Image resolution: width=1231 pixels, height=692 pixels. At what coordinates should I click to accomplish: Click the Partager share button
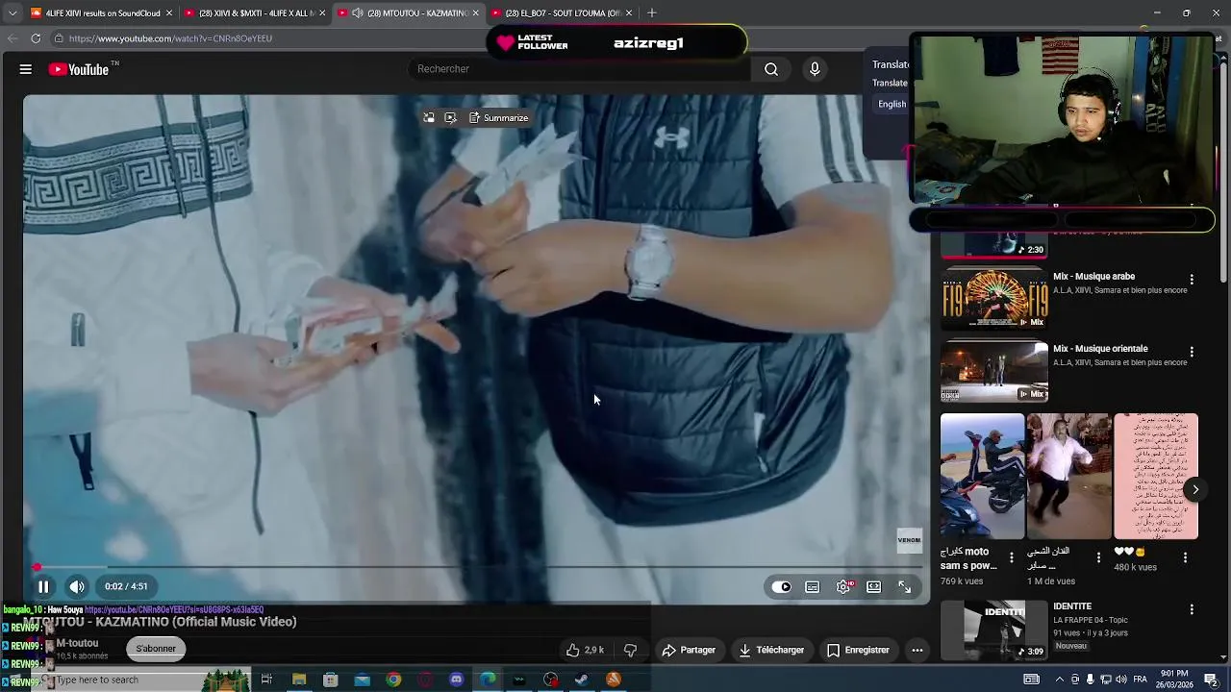690,650
